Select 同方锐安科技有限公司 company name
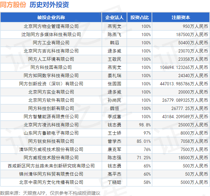 click(51, 141)
